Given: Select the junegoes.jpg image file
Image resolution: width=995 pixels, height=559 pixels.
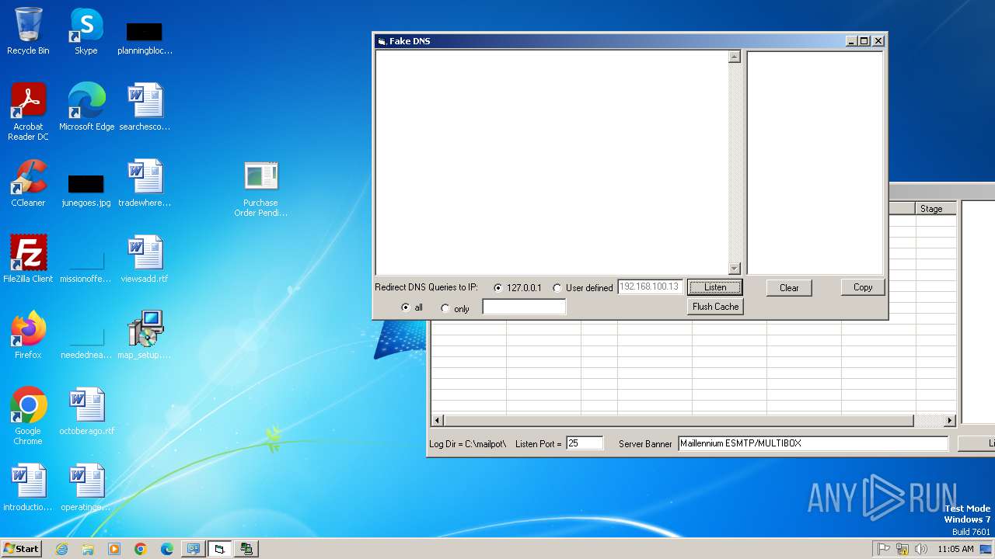Looking at the screenshot, I should [x=86, y=189].
